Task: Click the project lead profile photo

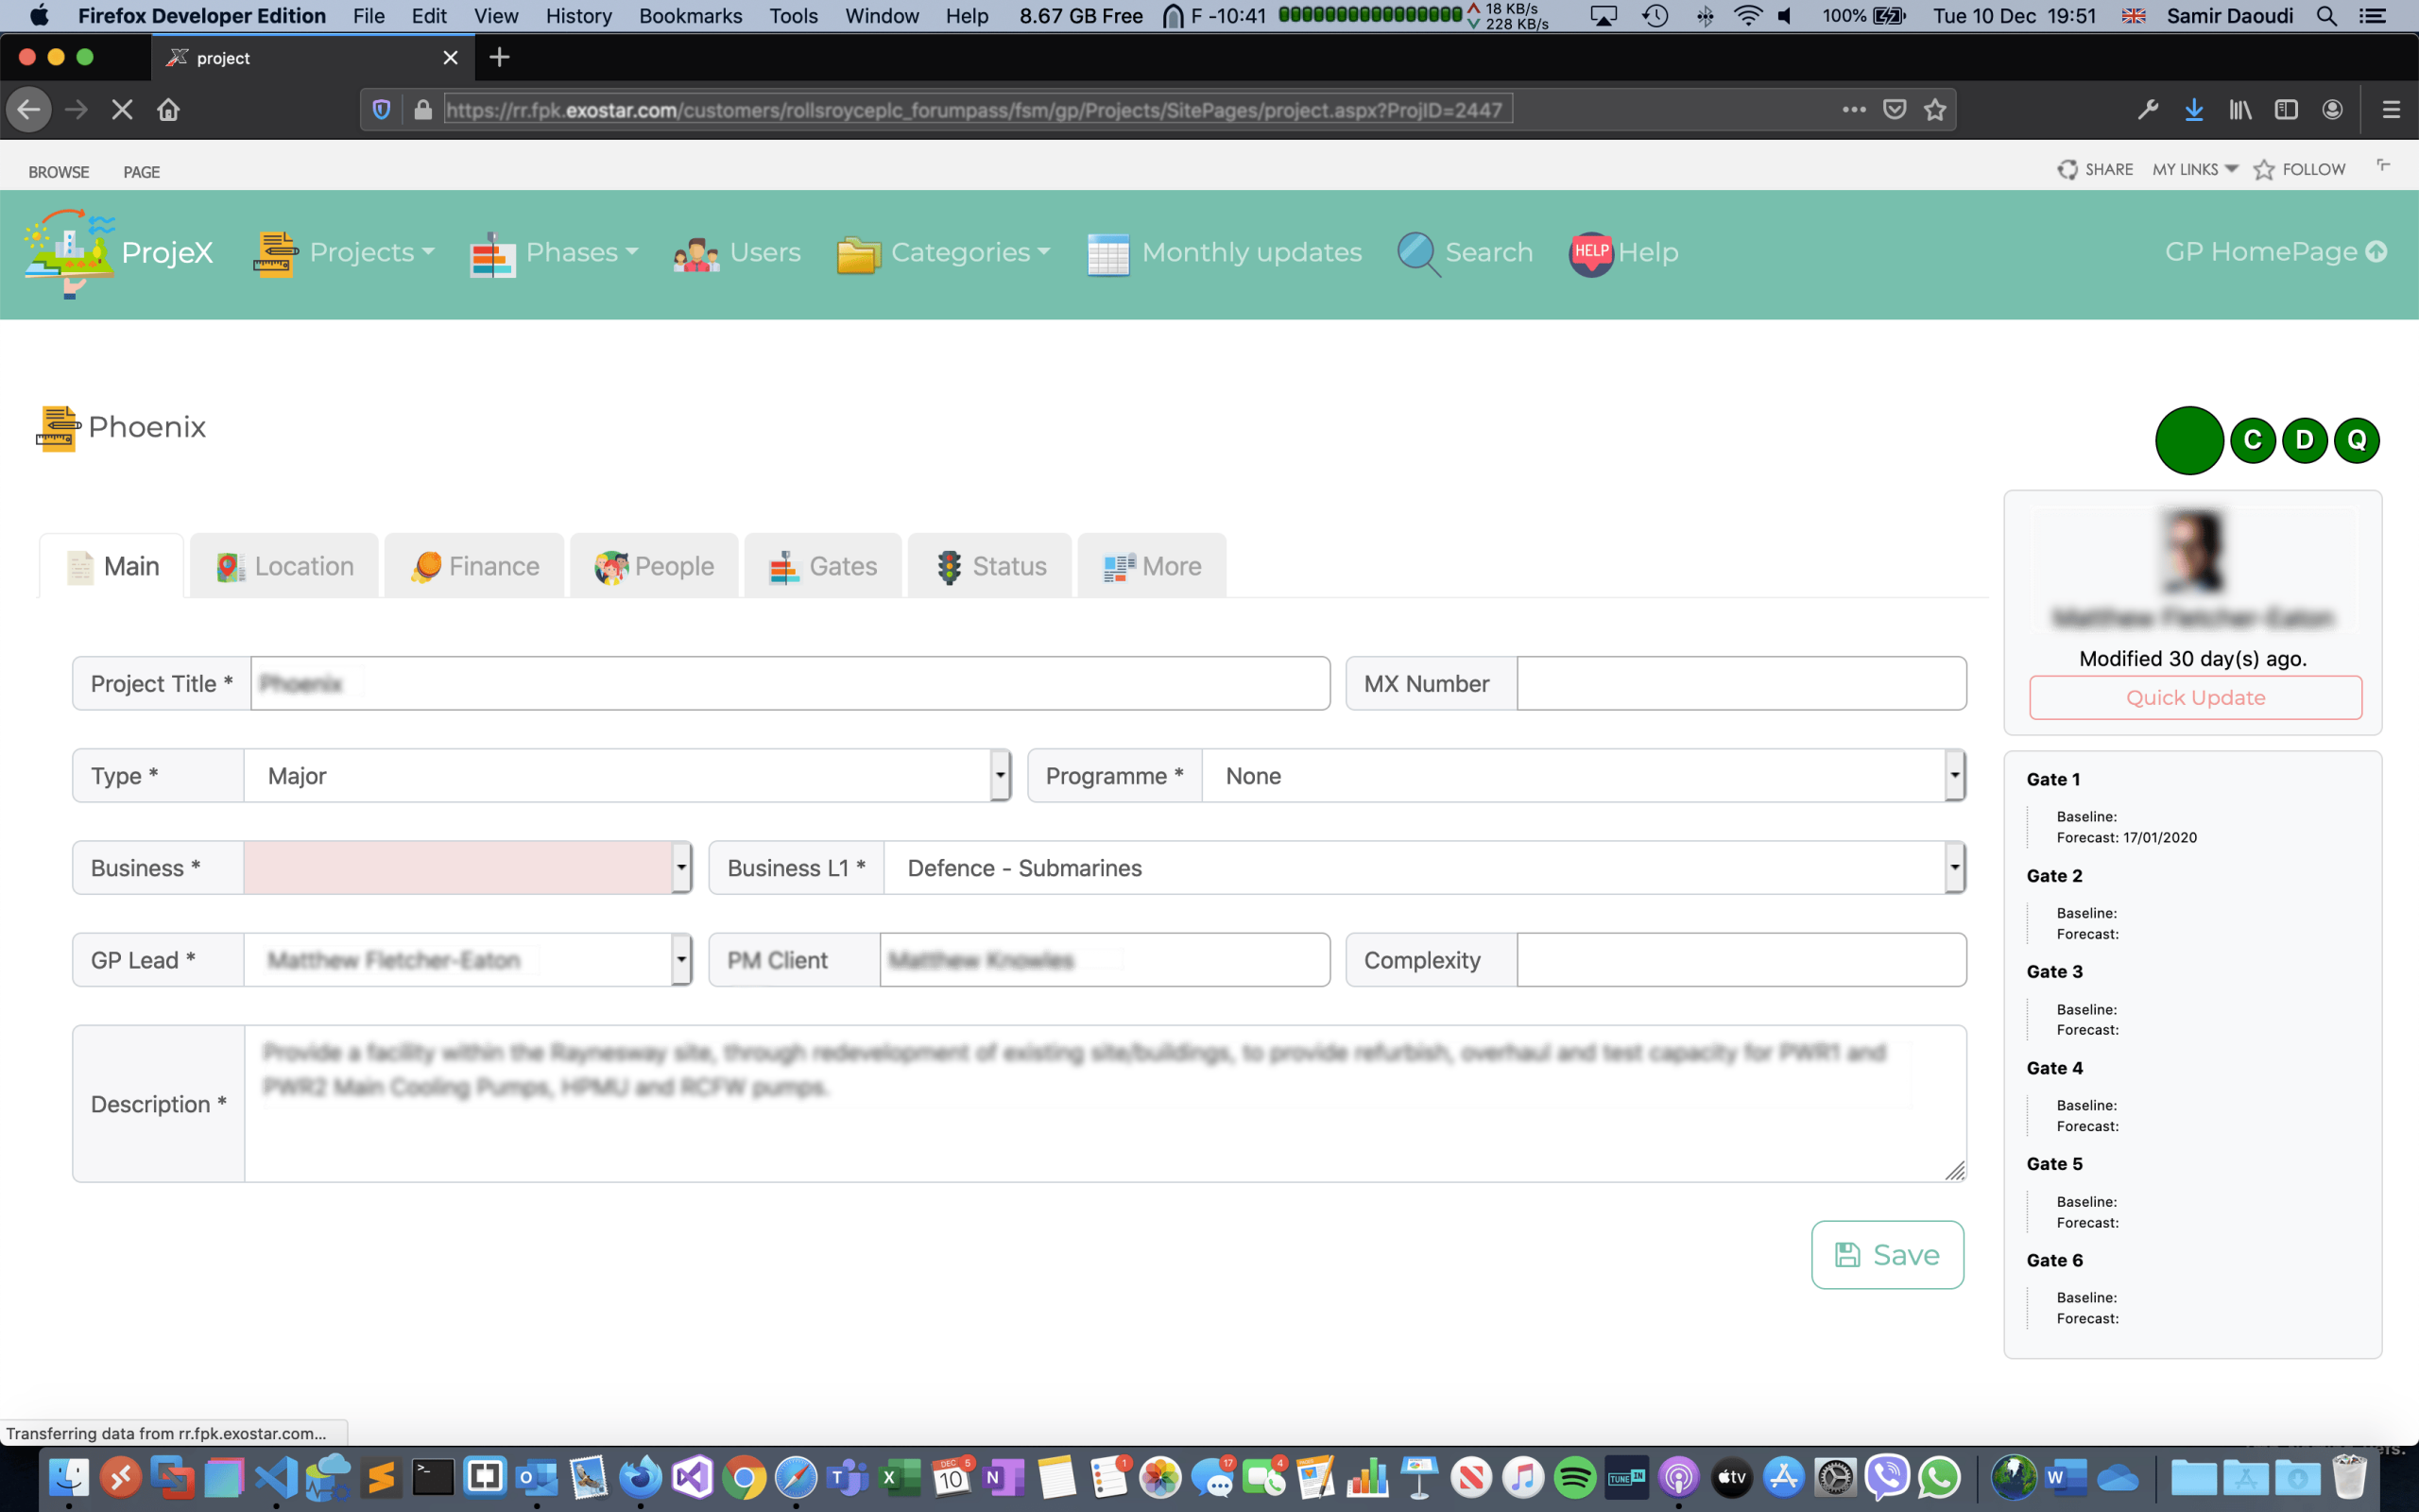Action: pos(2193,552)
